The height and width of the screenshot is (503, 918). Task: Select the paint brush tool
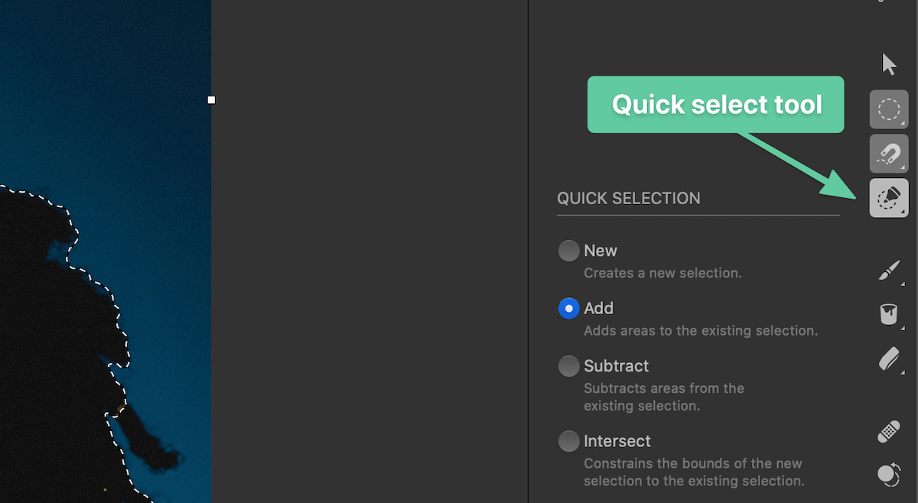coord(889,270)
